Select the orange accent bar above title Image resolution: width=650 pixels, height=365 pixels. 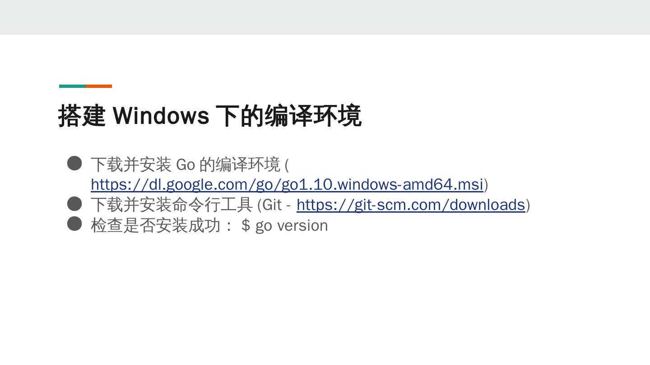click(x=99, y=86)
